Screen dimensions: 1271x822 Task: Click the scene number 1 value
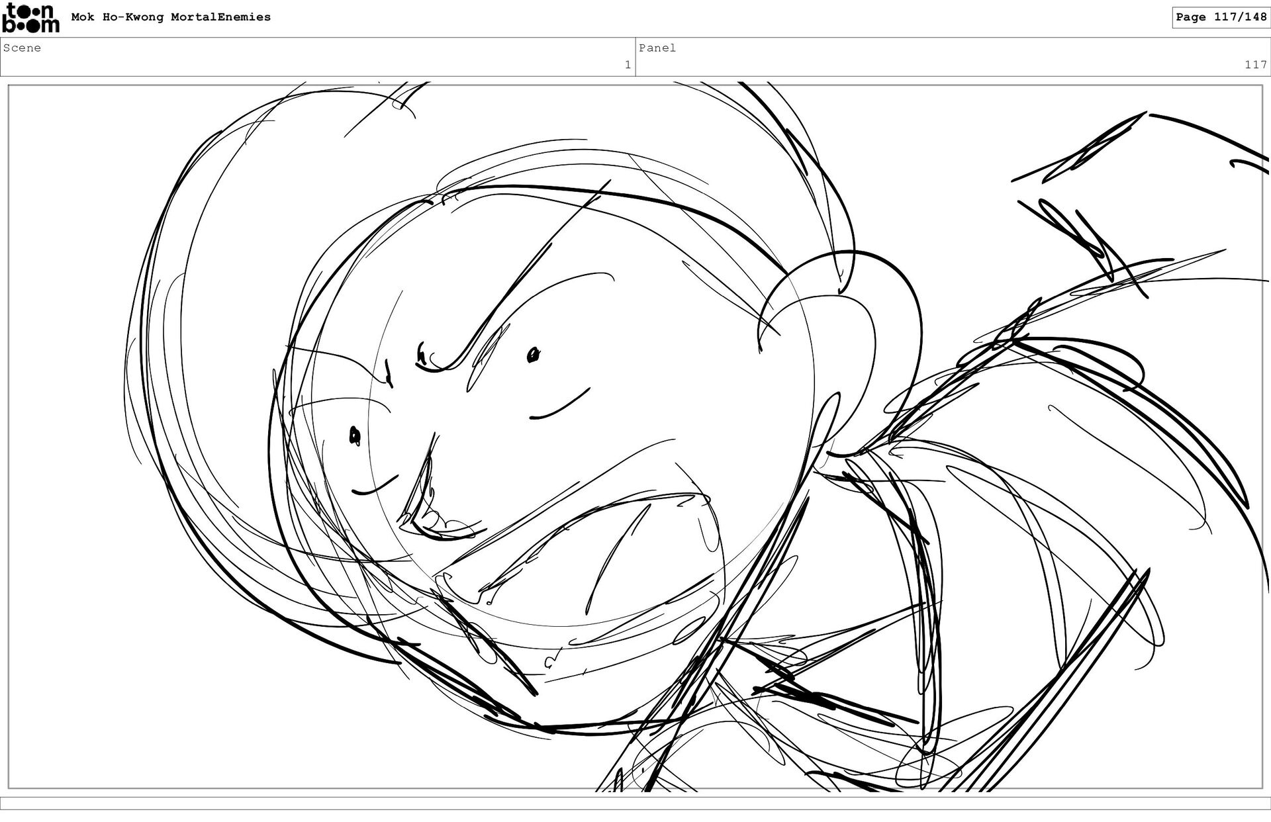coord(628,65)
